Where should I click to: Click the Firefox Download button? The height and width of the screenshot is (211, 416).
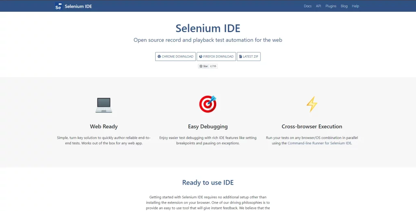(216, 57)
